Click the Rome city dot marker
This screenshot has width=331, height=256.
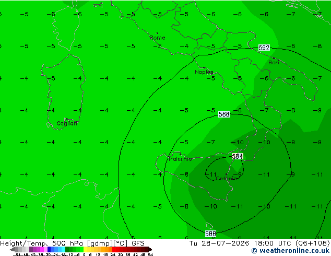point(157,33)
